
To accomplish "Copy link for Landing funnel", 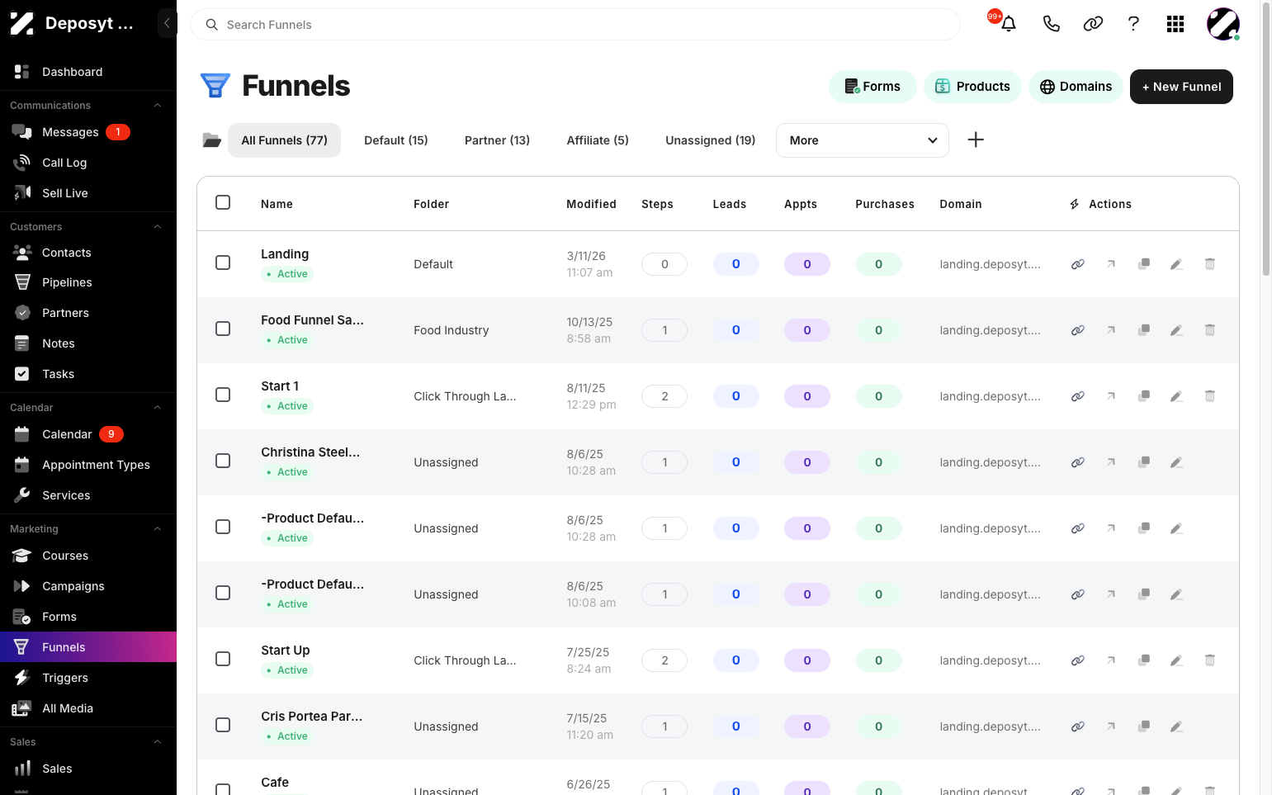I will coord(1078,264).
